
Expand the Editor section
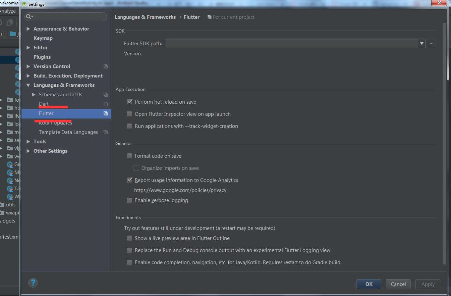click(x=28, y=48)
